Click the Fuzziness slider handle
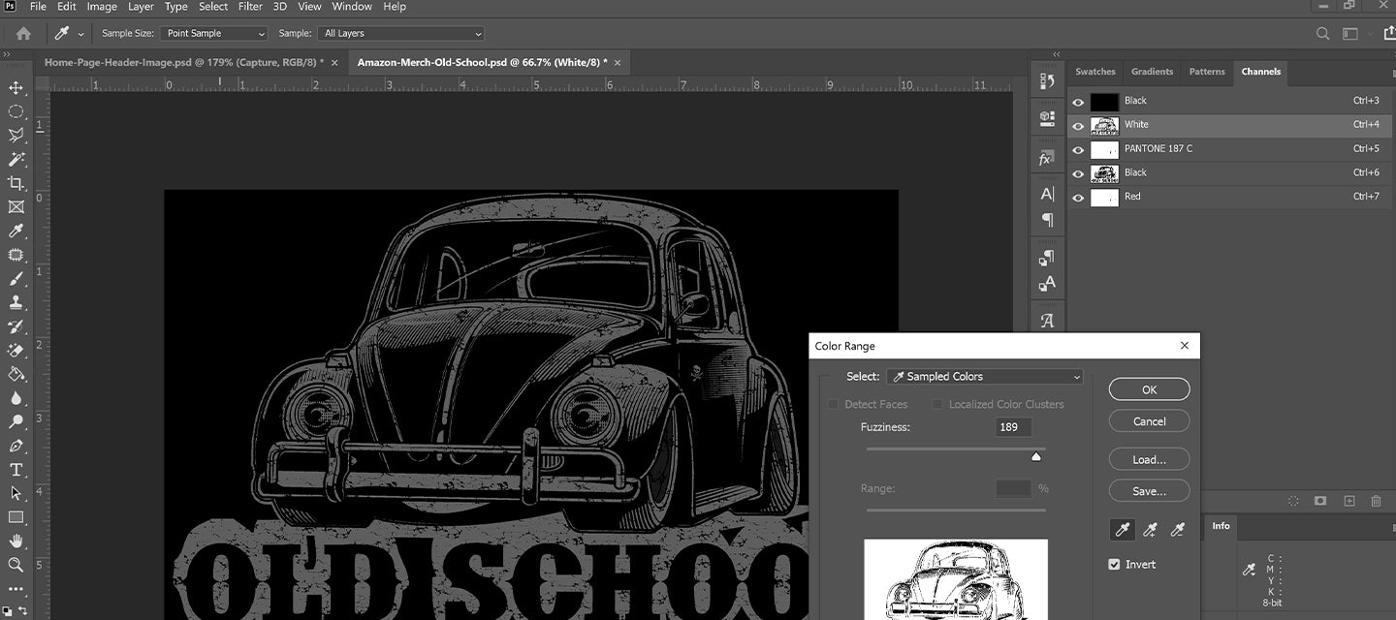1396x620 pixels. click(1035, 456)
